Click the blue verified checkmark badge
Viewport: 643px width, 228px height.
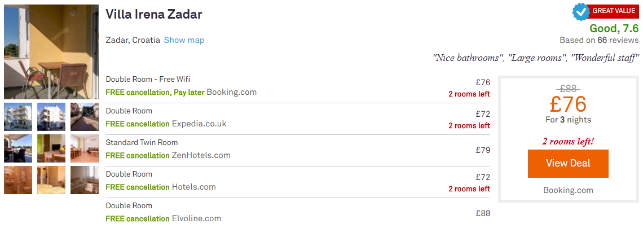pyautogui.click(x=580, y=11)
